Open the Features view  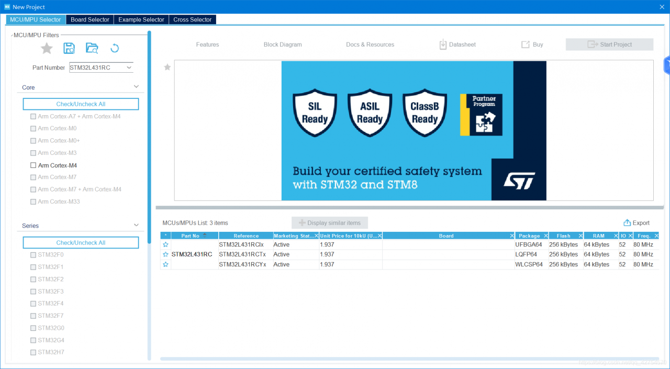pyautogui.click(x=208, y=44)
